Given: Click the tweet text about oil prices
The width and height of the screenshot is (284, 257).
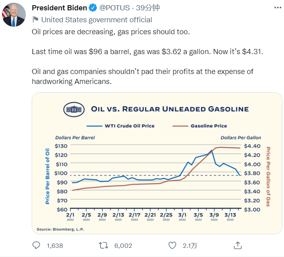Looking at the screenshot, I should pyautogui.click(x=111, y=31).
